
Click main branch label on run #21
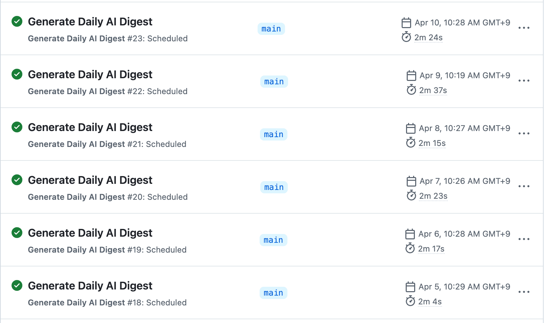point(274,134)
